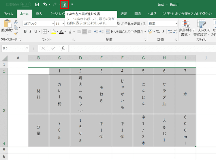Apply the font color A swatch

click(x=61, y=32)
